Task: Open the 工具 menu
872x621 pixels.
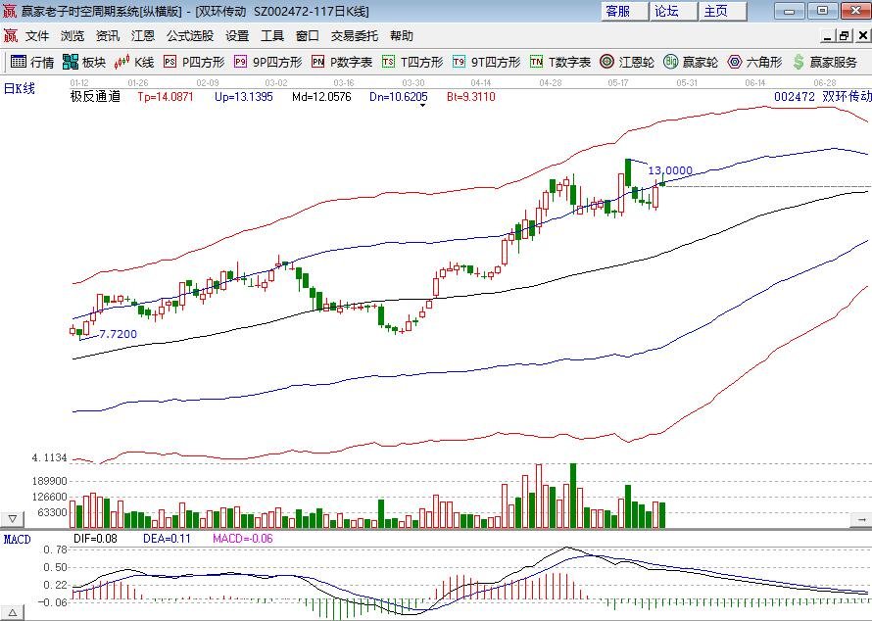Action: 272,35
